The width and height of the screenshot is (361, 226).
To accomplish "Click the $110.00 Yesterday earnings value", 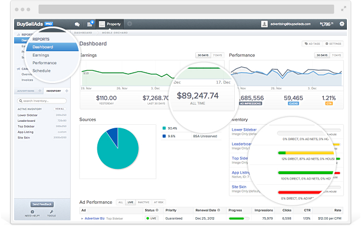I will (x=106, y=98).
